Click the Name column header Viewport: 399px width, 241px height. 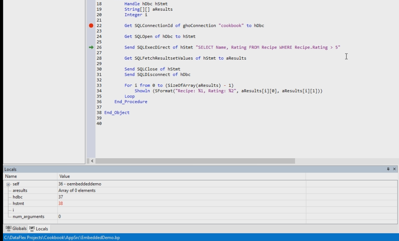click(x=11, y=176)
